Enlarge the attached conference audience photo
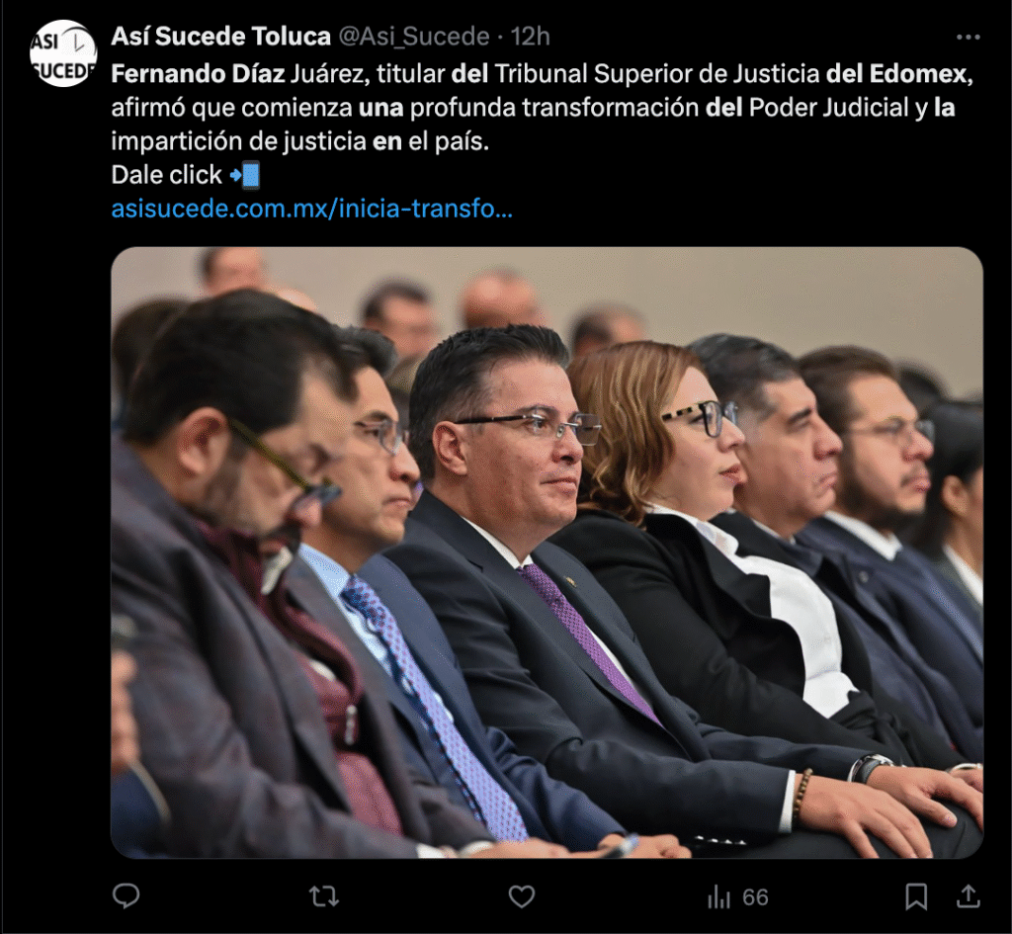This screenshot has height=934, width=1012. tap(547, 552)
